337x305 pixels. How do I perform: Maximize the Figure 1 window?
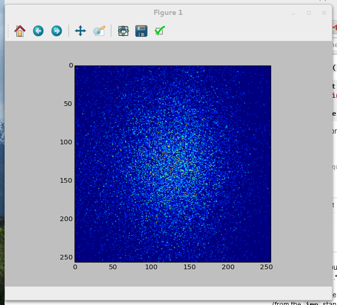(309, 13)
